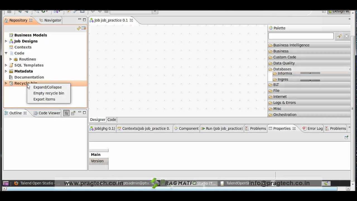Click the Documentation tree icon
357x201 pixels.
[x=11, y=77]
